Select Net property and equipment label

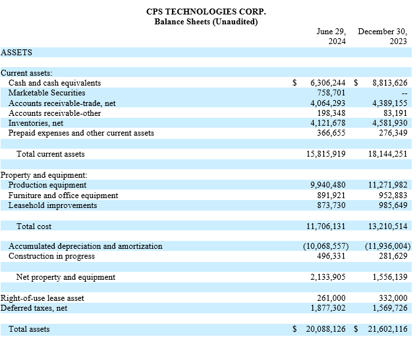[66, 277]
